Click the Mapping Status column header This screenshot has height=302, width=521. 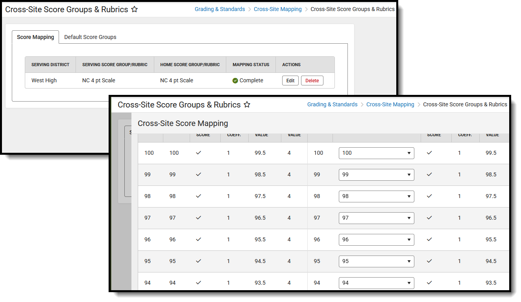coord(251,65)
